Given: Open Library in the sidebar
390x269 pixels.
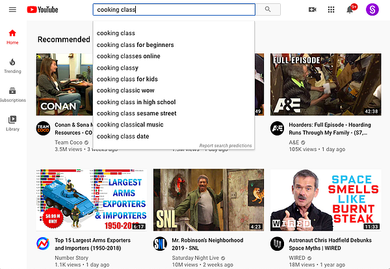Looking at the screenshot, I should pos(12,123).
